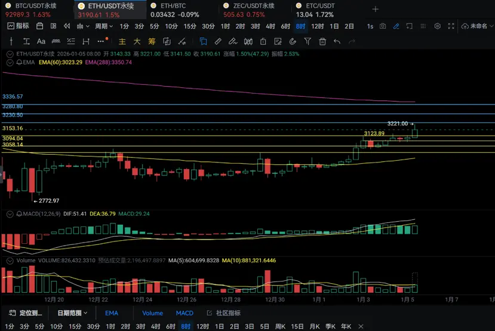Select 月K in bottom period bar
This screenshot has width=495, height=331.
315,326
